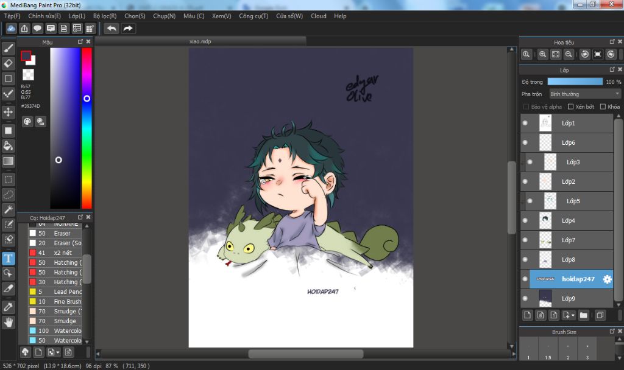
Task: Choose the Fine Brush preset
Action: tap(55, 302)
